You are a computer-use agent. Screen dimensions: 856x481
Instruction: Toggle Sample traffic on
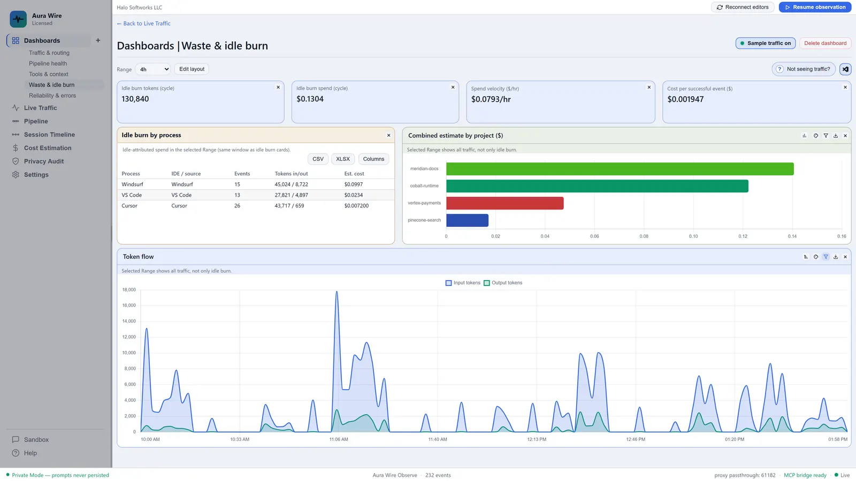[765, 43]
